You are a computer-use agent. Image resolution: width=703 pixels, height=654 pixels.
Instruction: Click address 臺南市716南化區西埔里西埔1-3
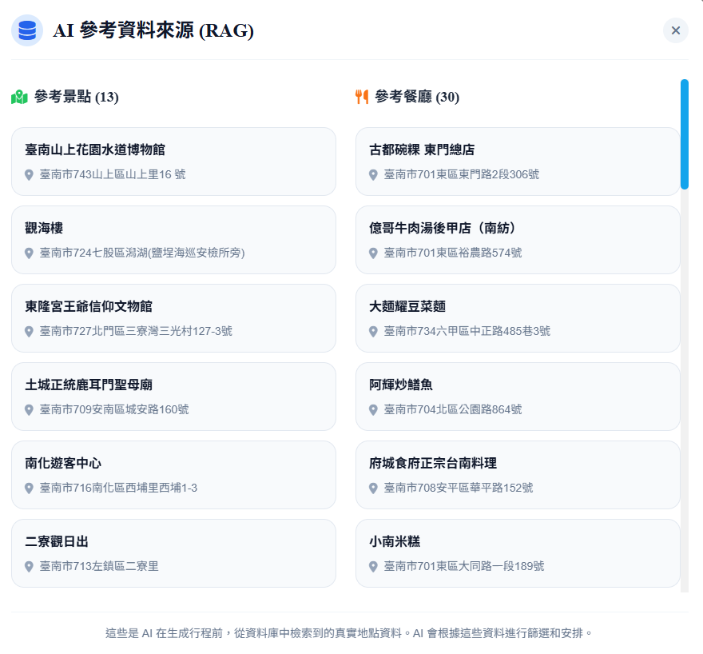click(x=118, y=488)
